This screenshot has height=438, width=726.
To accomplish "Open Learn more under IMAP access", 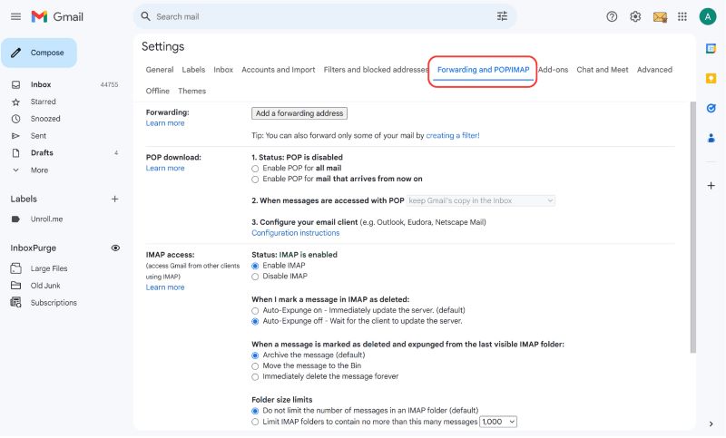I will (165, 287).
